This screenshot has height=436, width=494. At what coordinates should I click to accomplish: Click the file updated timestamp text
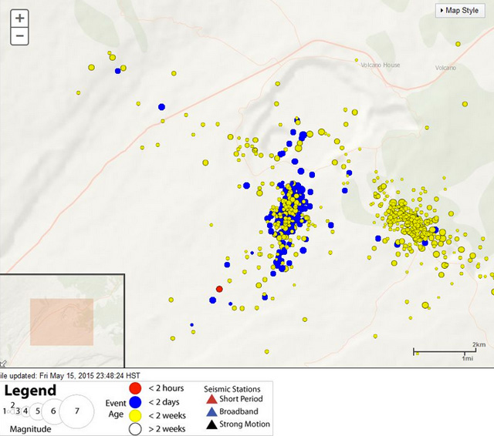click(69, 376)
